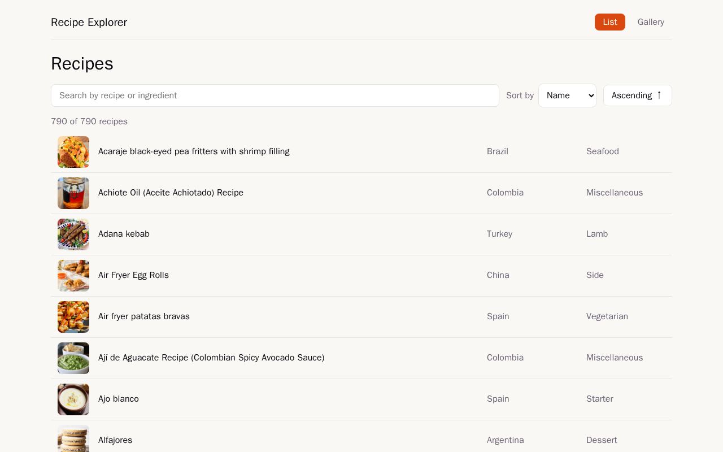Toggle the Ascending sort order button
This screenshot has width=723, height=452.
(638, 95)
